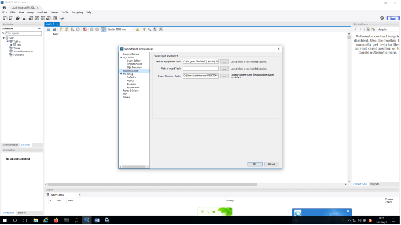Click the settings gear icon at top right
The image size is (401, 225).
coord(382,18)
